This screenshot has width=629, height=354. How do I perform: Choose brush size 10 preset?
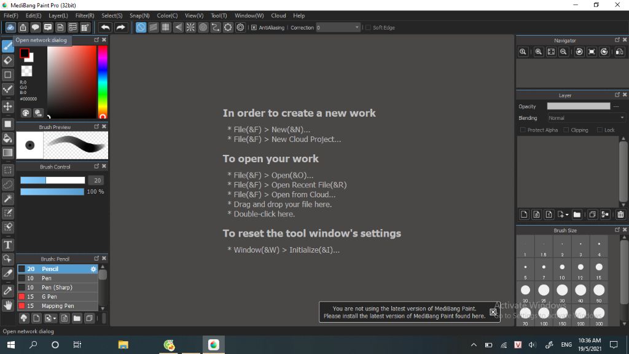[562, 270]
